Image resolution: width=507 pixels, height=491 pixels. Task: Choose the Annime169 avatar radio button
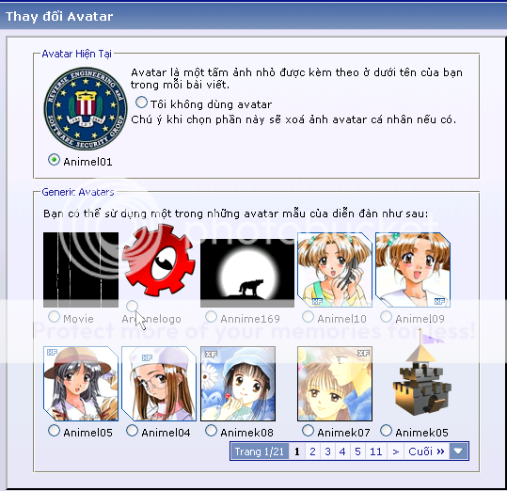pos(211,317)
